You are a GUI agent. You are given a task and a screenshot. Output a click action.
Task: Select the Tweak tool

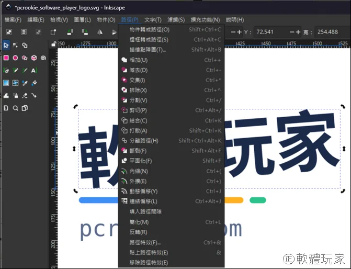[6, 96]
